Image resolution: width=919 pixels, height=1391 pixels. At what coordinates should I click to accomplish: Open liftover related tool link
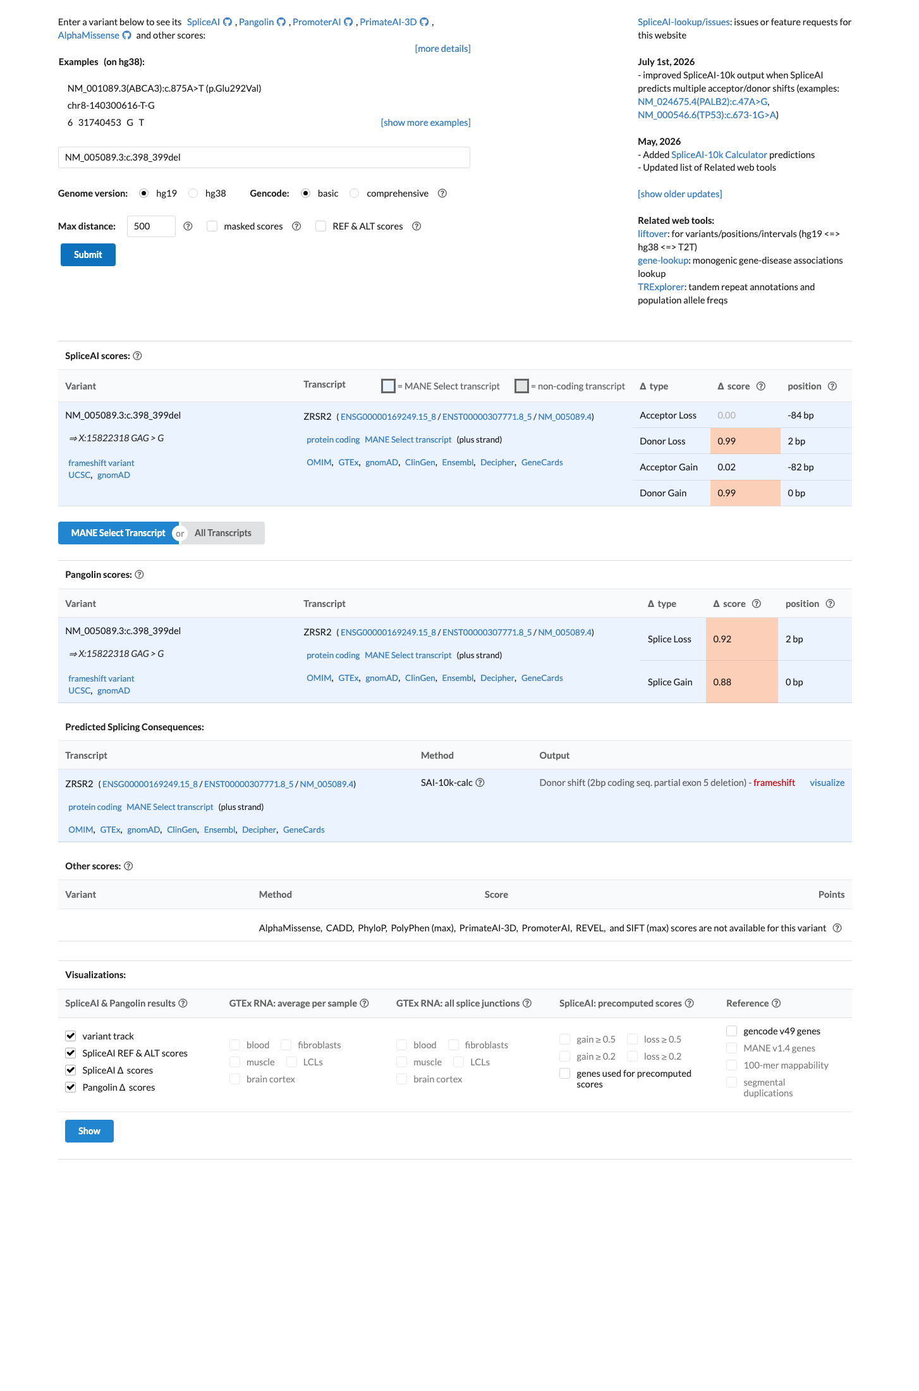click(x=652, y=234)
